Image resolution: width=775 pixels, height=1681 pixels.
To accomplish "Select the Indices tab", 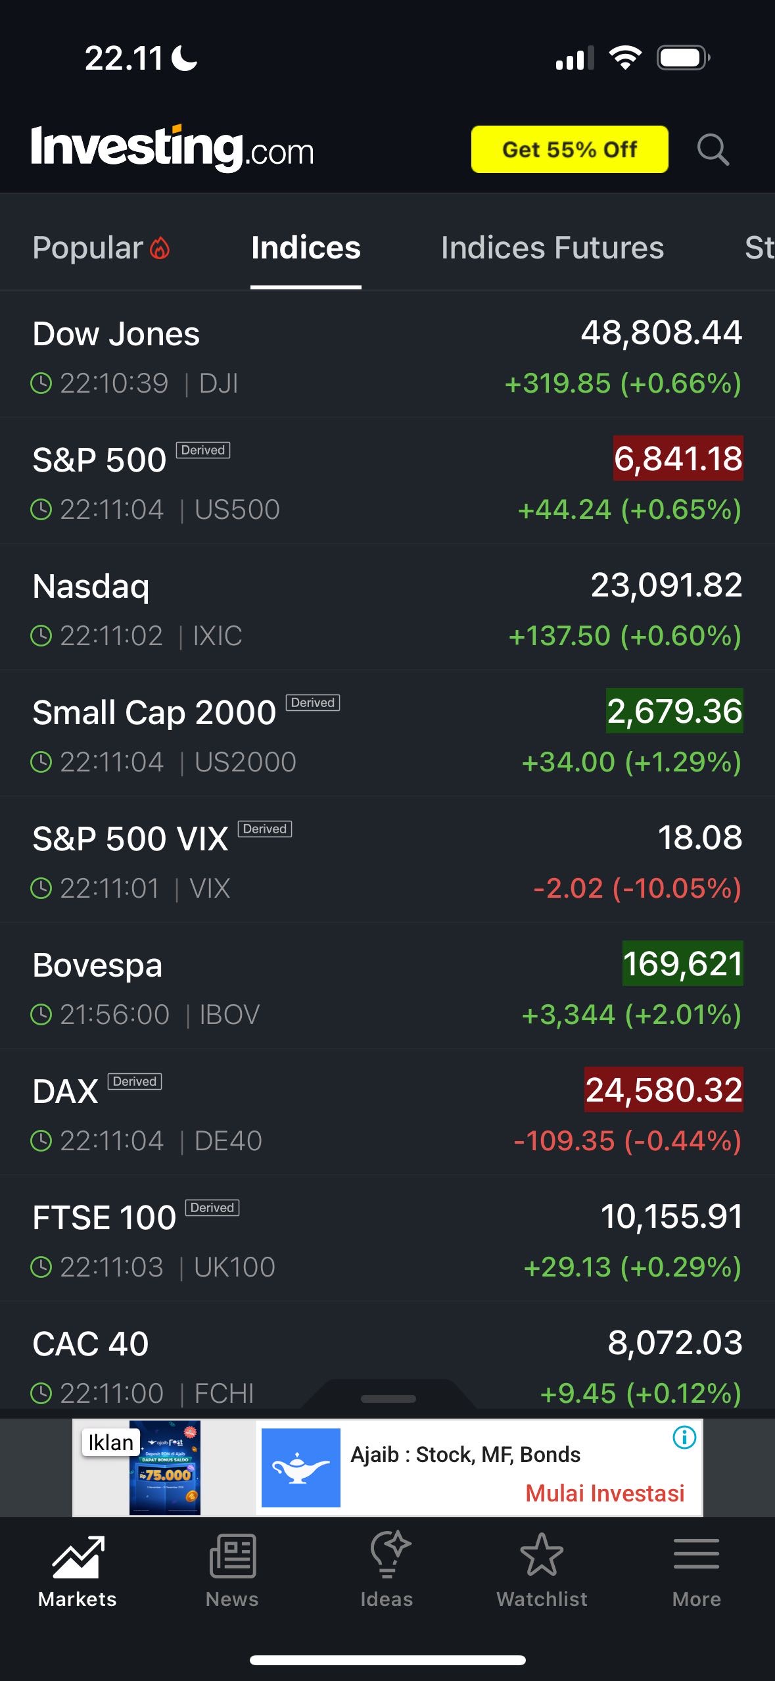I will [x=306, y=248].
